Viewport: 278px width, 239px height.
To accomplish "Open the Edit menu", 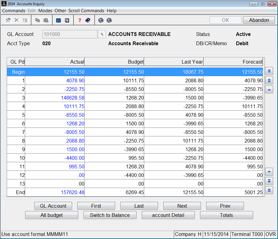I will [x=32, y=11].
